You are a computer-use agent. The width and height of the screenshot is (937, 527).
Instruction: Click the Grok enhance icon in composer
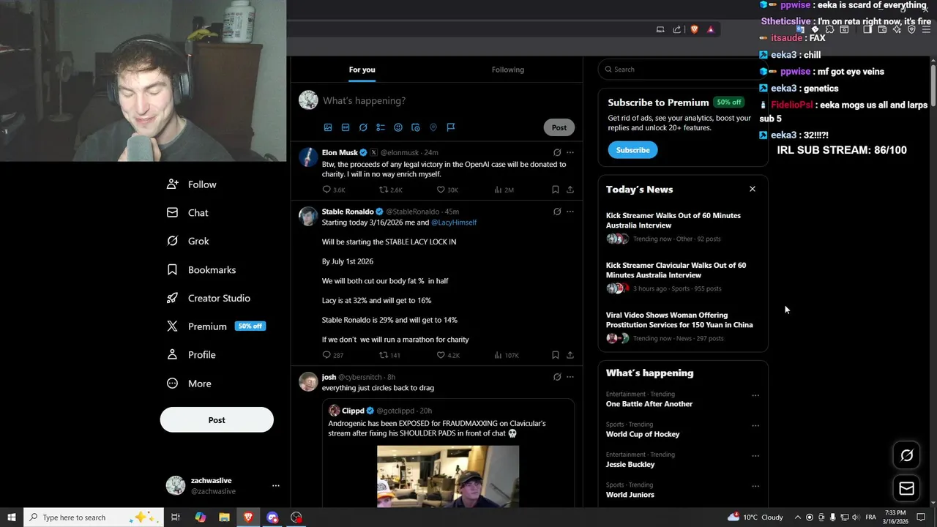click(363, 127)
